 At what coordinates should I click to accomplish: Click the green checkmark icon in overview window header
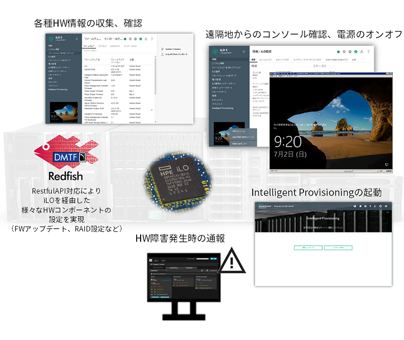(356, 52)
